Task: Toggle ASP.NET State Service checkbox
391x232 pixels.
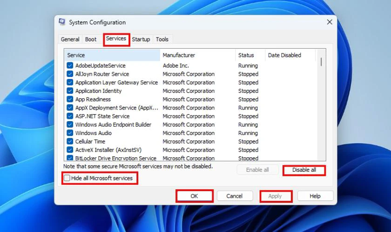Action: click(x=70, y=116)
